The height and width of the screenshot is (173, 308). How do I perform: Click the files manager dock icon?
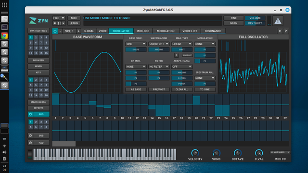tap(4, 19)
